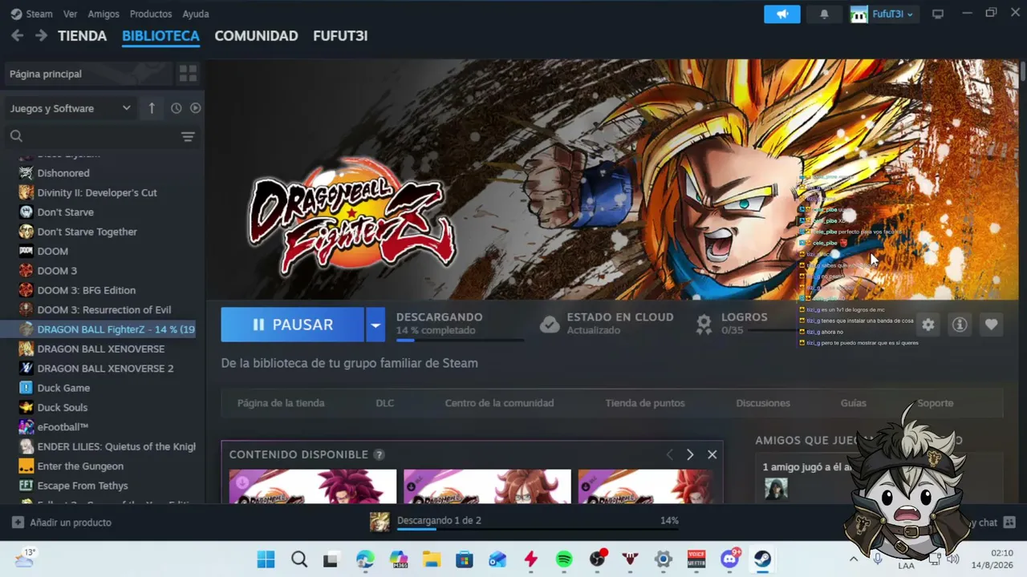This screenshot has height=577, width=1027.
Task: Open the Guías link
Action: pyautogui.click(x=854, y=403)
